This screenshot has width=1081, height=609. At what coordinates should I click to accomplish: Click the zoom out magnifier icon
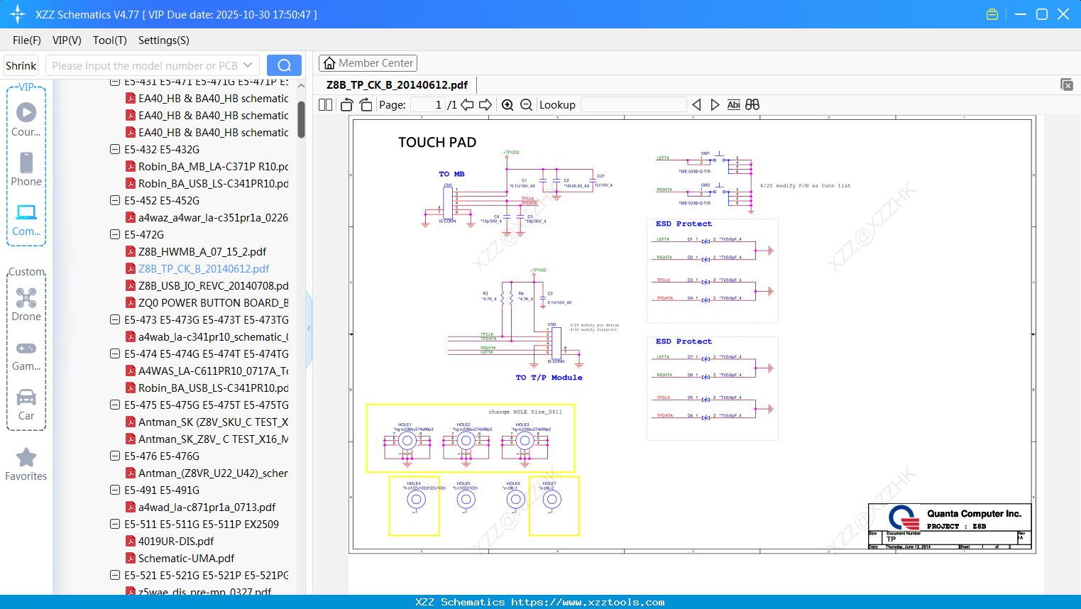pyautogui.click(x=526, y=105)
